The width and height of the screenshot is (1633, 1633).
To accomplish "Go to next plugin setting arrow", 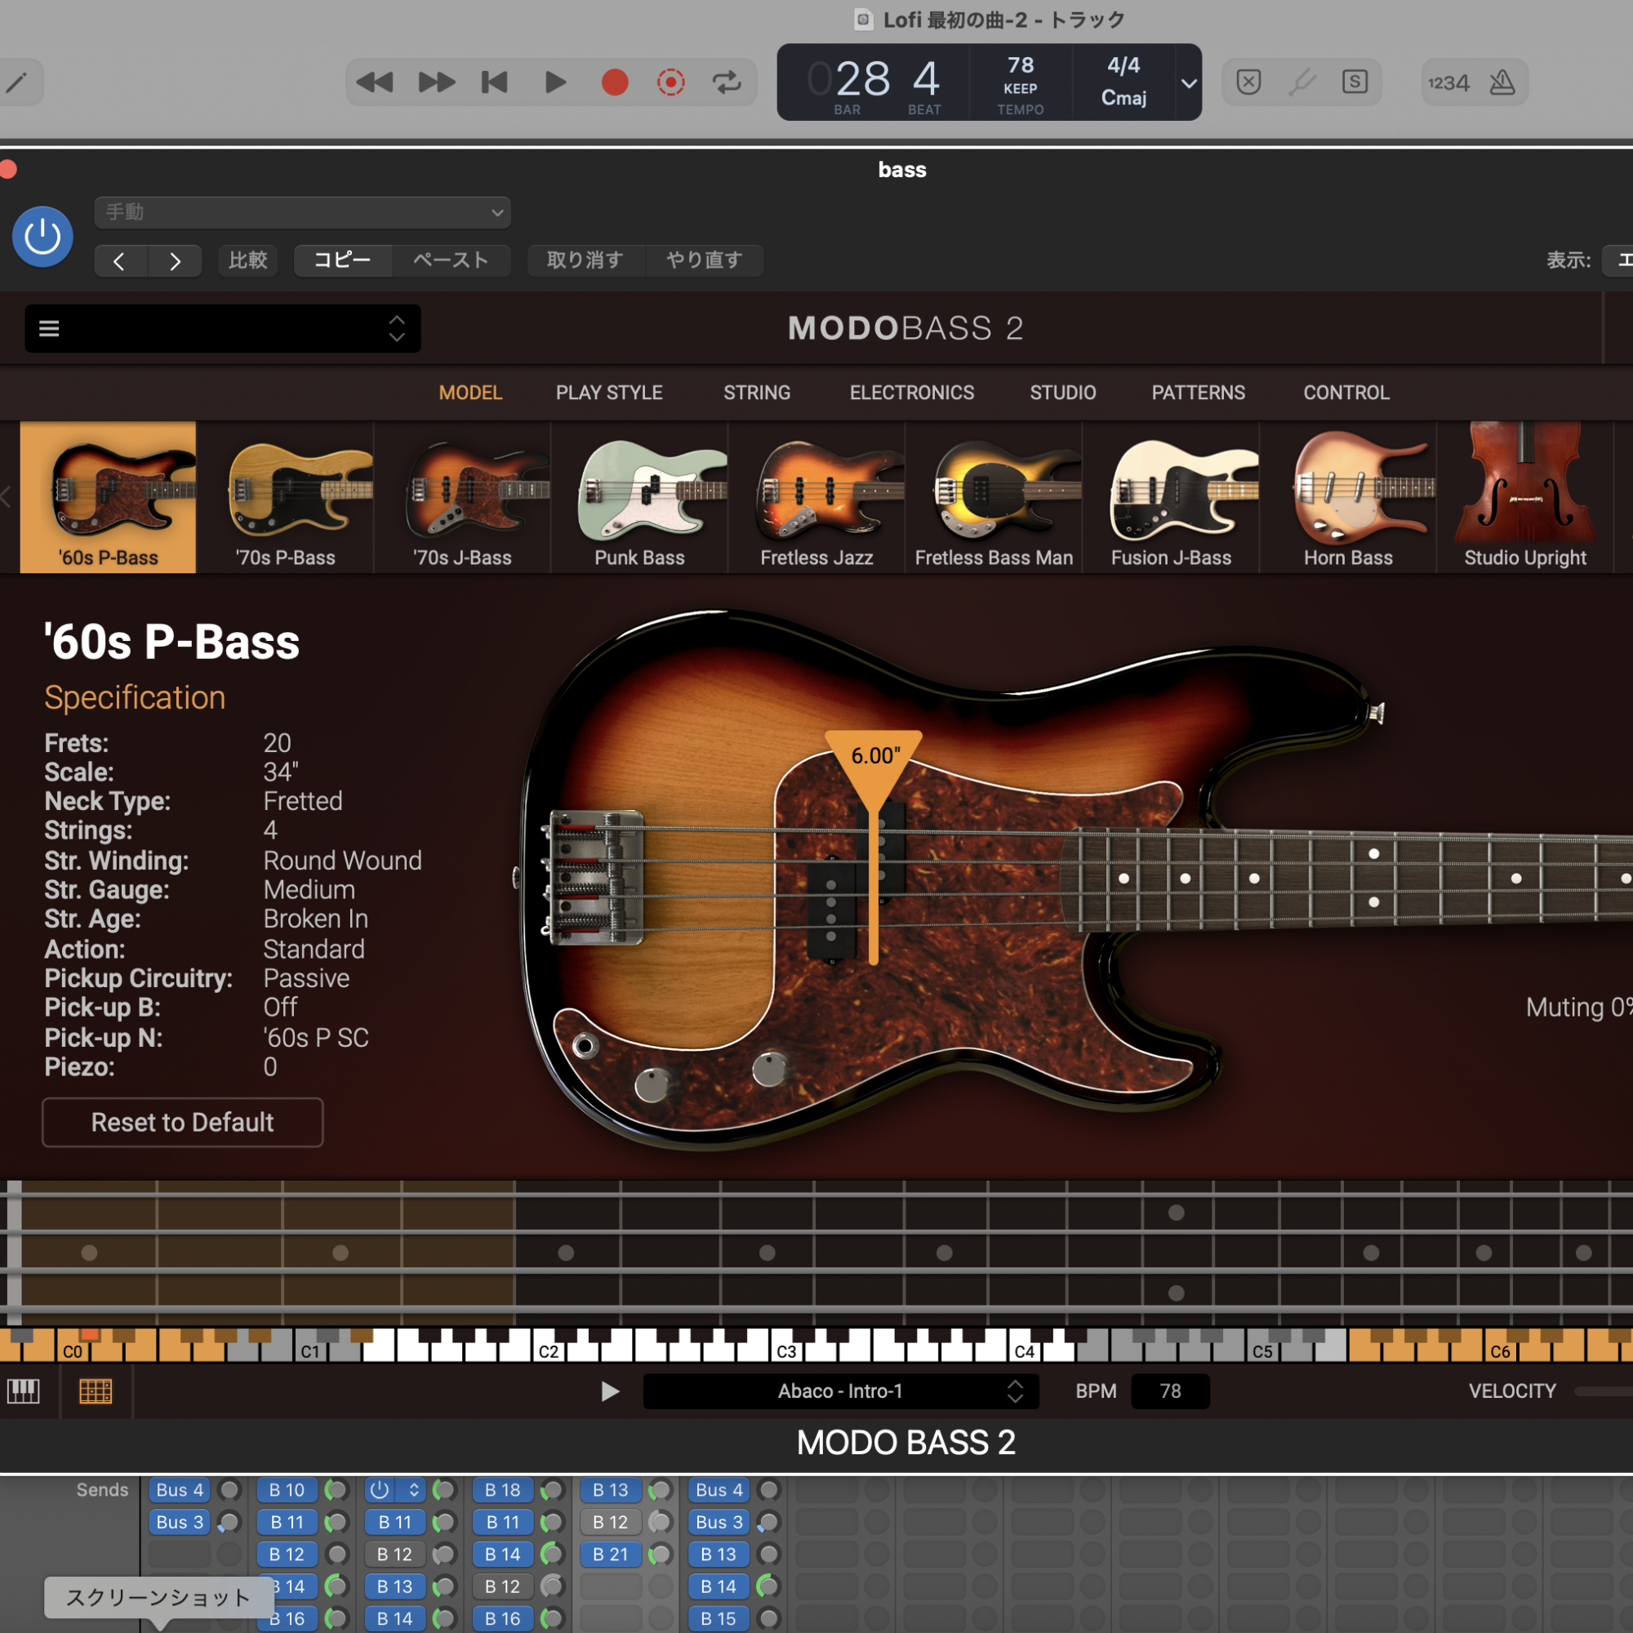I will click(x=175, y=260).
